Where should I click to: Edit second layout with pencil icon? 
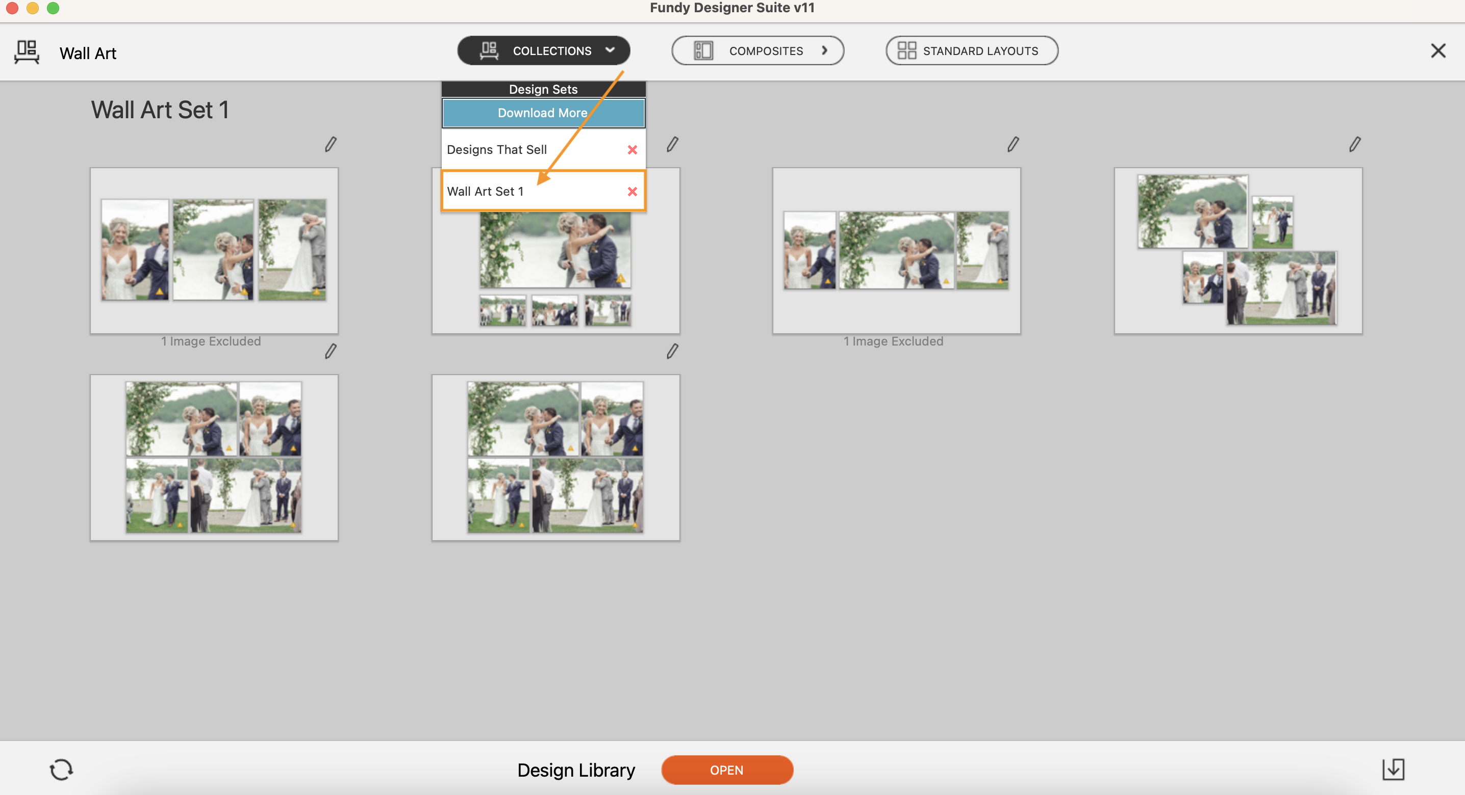coord(672,144)
